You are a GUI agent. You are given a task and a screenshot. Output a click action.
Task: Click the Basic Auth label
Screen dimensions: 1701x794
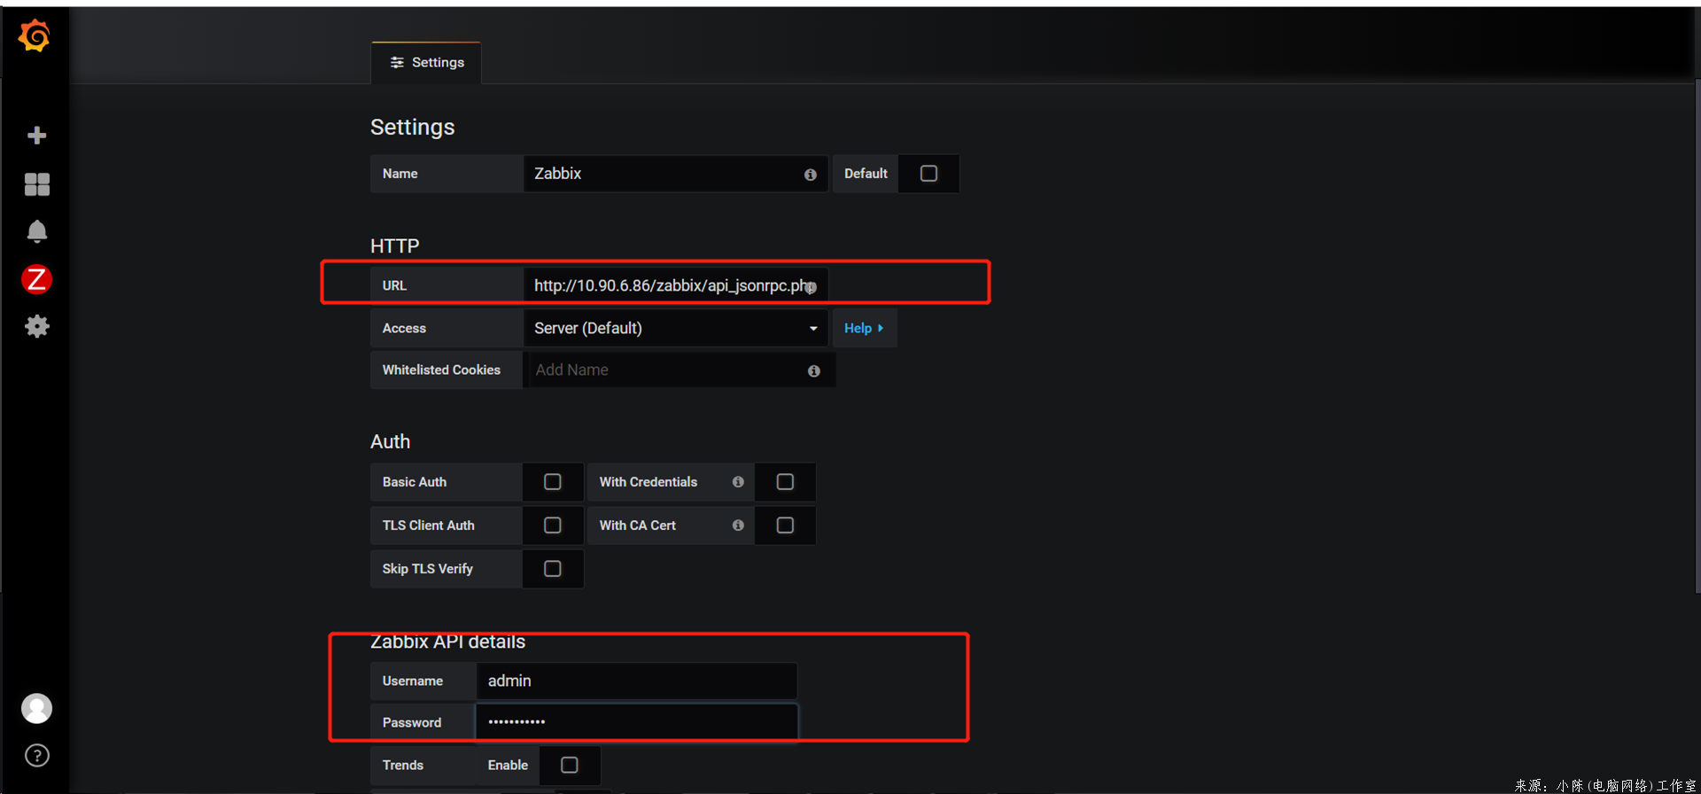coord(415,482)
